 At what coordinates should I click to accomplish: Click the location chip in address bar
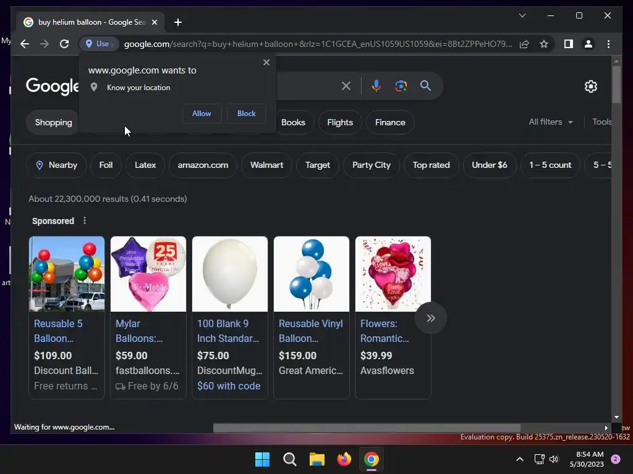[99, 44]
